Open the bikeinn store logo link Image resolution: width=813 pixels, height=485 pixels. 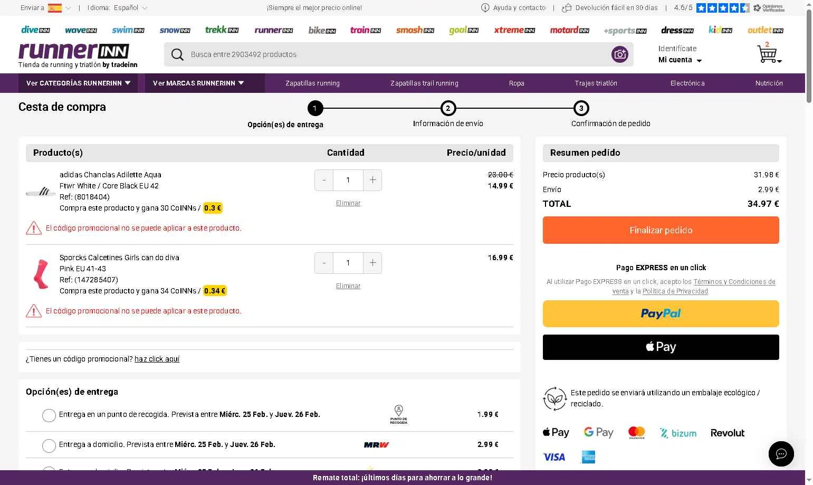pyautogui.click(x=322, y=30)
